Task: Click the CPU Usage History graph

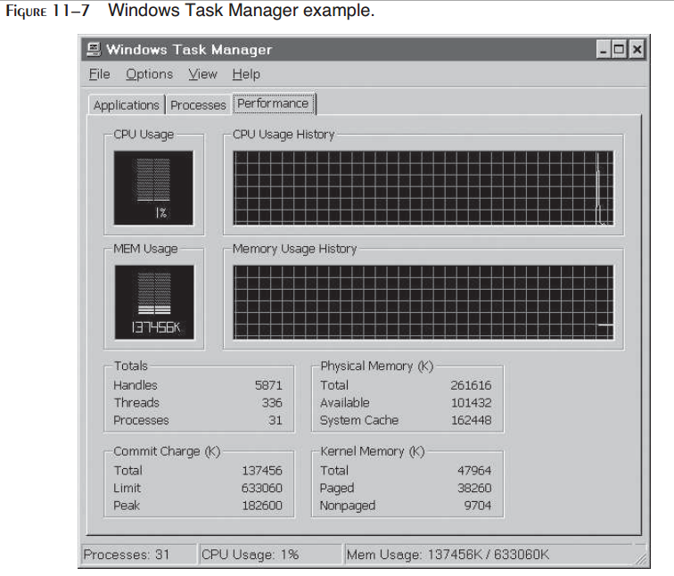Action: [423, 188]
